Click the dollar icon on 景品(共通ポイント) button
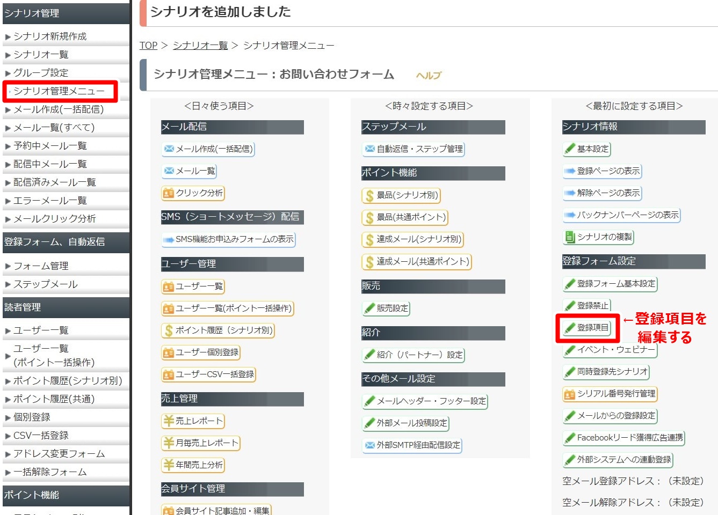 [369, 217]
